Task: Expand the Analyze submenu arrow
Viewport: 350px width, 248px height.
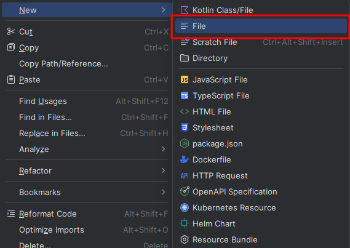Action: point(164,149)
